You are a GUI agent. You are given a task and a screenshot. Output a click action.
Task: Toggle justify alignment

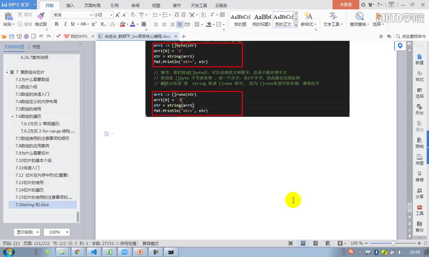tap(180, 24)
